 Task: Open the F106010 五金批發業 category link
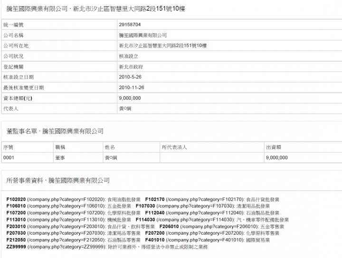click(x=68, y=206)
